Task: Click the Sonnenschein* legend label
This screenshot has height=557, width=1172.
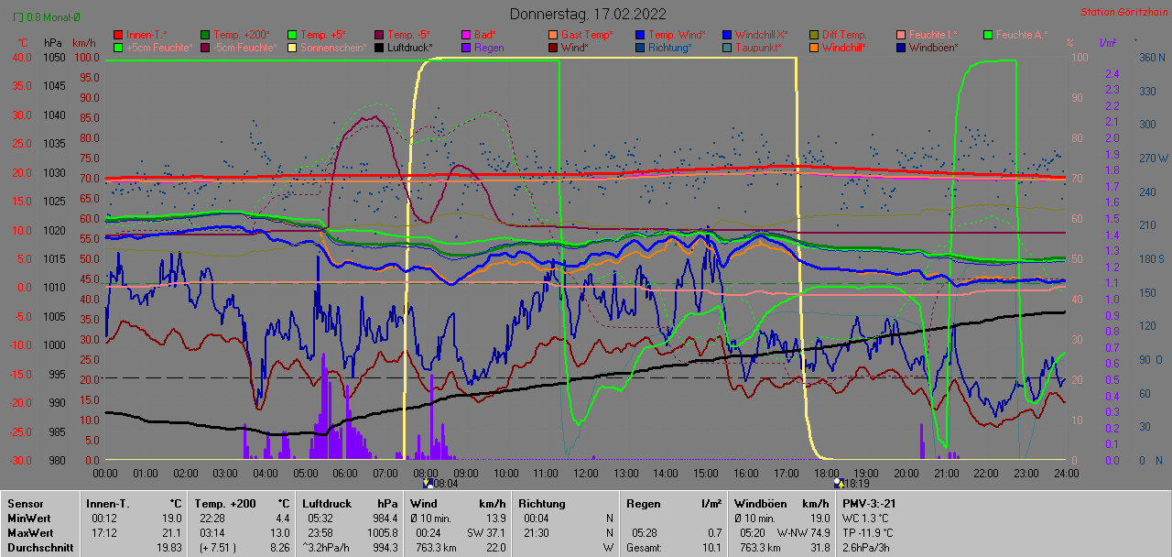Action: [x=334, y=47]
